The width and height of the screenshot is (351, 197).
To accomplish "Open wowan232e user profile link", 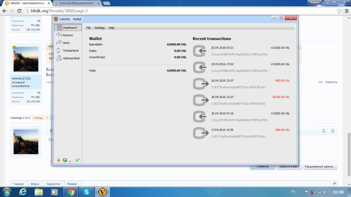I will coord(21,78).
